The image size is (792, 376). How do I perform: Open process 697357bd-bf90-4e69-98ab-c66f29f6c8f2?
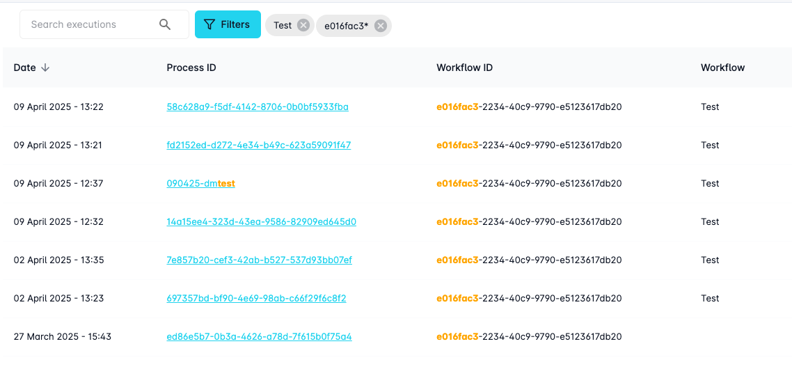256,298
